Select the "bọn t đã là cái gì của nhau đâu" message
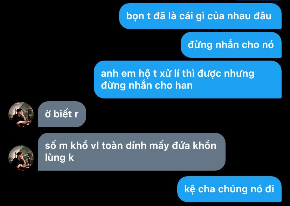 pyautogui.click(x=200, y=16)
